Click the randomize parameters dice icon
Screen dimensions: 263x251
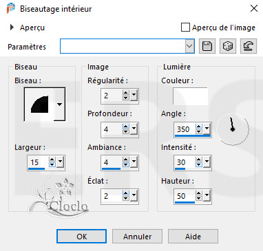point(228,46)
